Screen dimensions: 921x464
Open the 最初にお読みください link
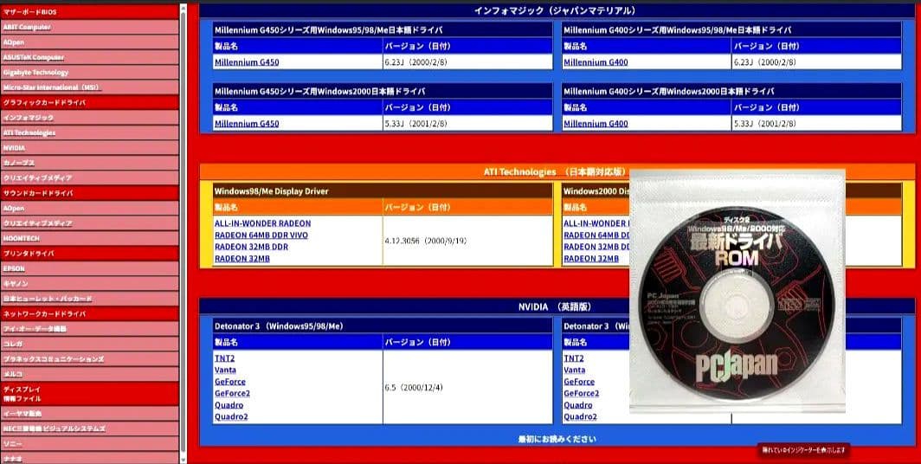(x=557, y=440)
